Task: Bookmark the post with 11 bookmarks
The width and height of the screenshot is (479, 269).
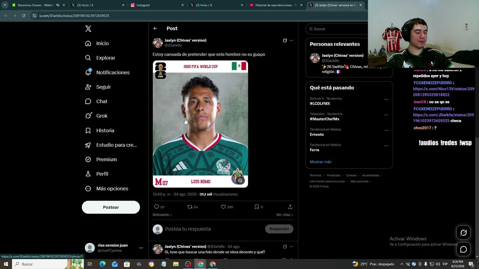Action: click(257, 207)
